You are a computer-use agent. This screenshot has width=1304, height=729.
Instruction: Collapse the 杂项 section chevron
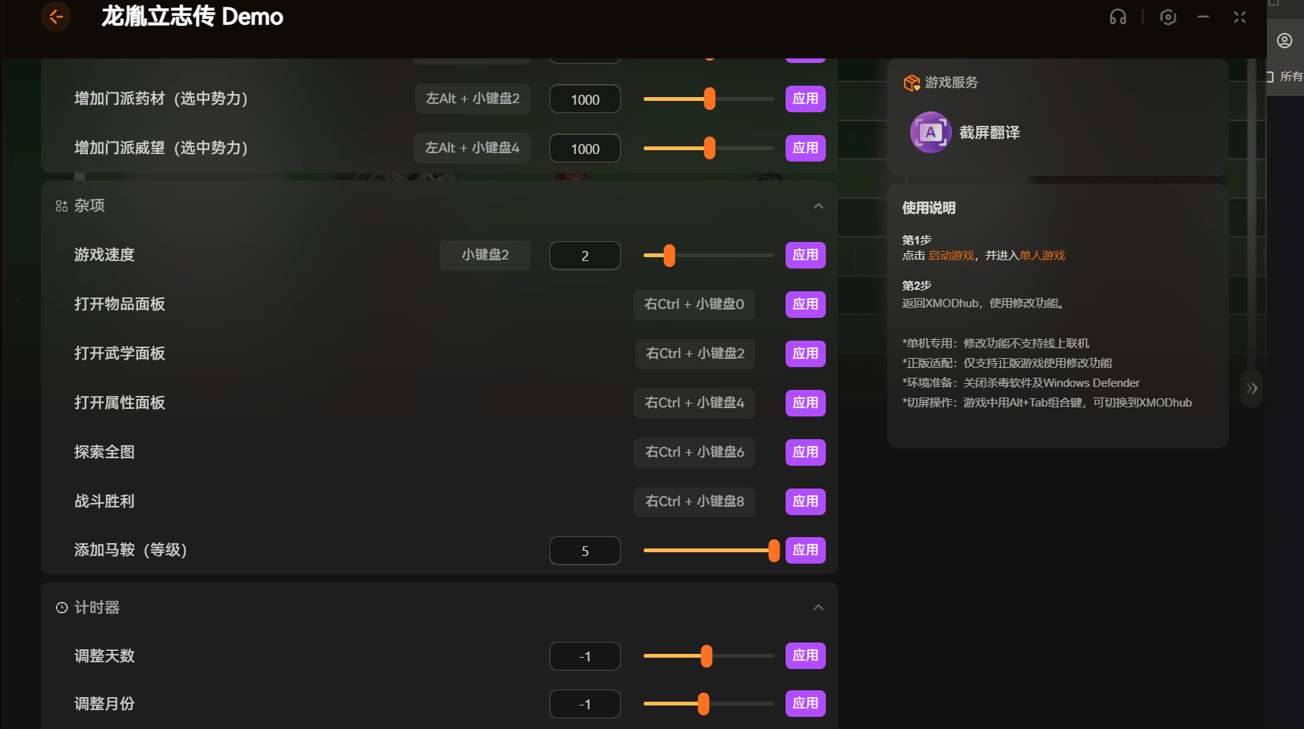(x=818, y=206)
